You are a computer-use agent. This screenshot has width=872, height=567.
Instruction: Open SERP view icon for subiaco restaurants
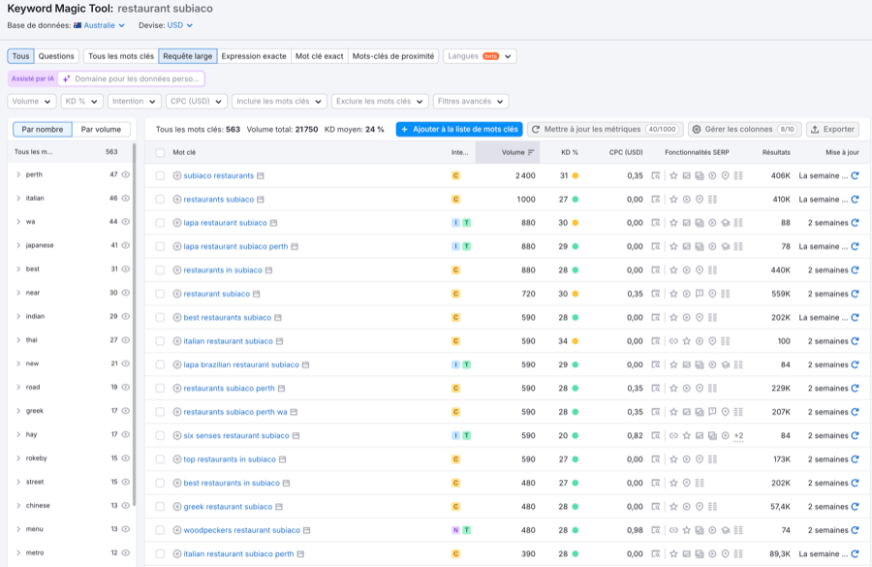[656, 175]
